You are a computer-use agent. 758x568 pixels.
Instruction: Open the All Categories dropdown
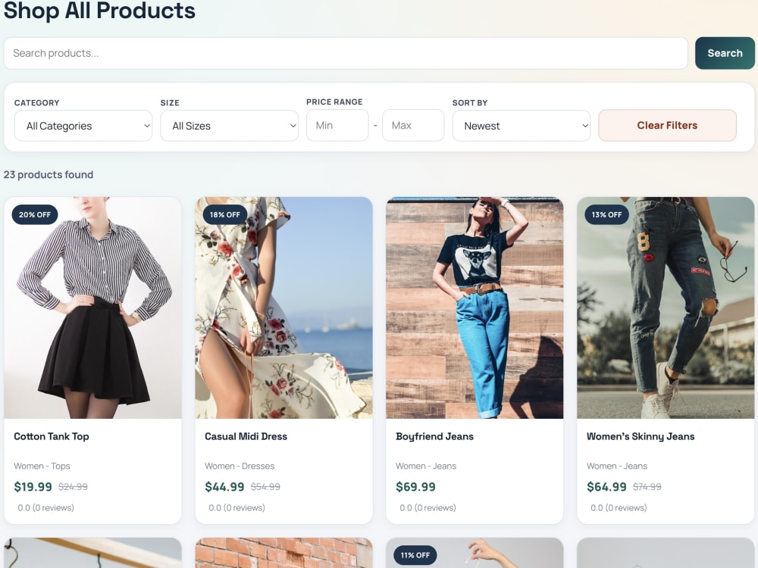tap(83, 126)
